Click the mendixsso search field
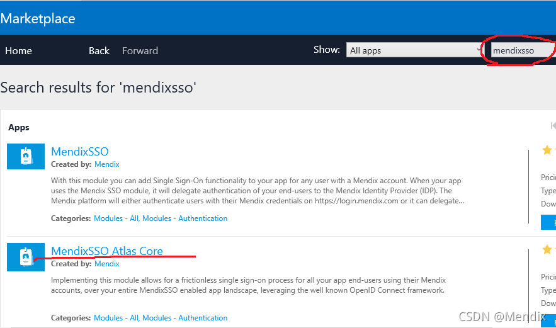556x328 pixels. coord(523,50)
